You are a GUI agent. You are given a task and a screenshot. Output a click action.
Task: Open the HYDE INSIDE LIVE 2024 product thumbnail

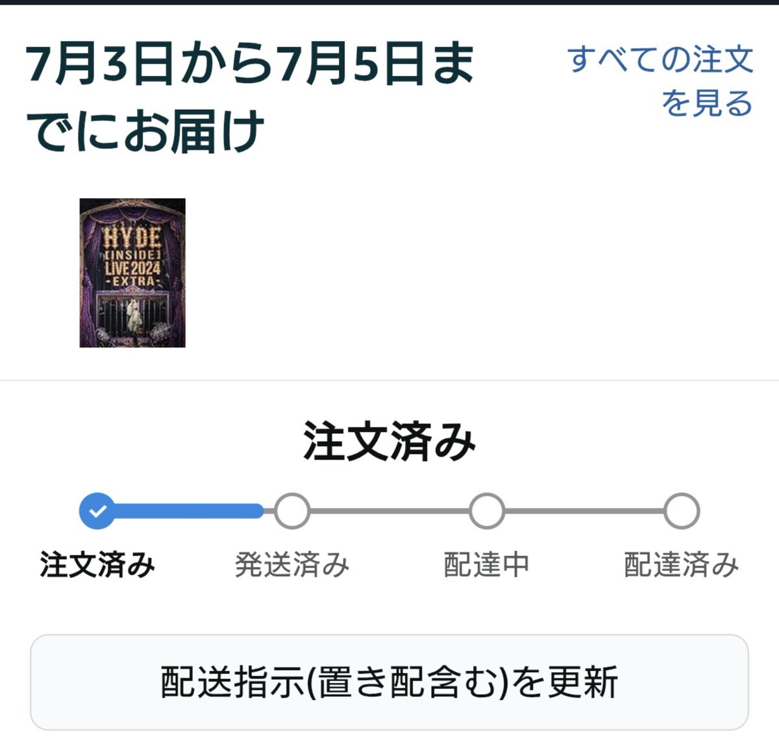[132, 273]
